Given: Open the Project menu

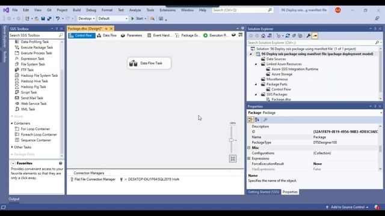Looking at the screenshot, I should [x=62, y=10].
